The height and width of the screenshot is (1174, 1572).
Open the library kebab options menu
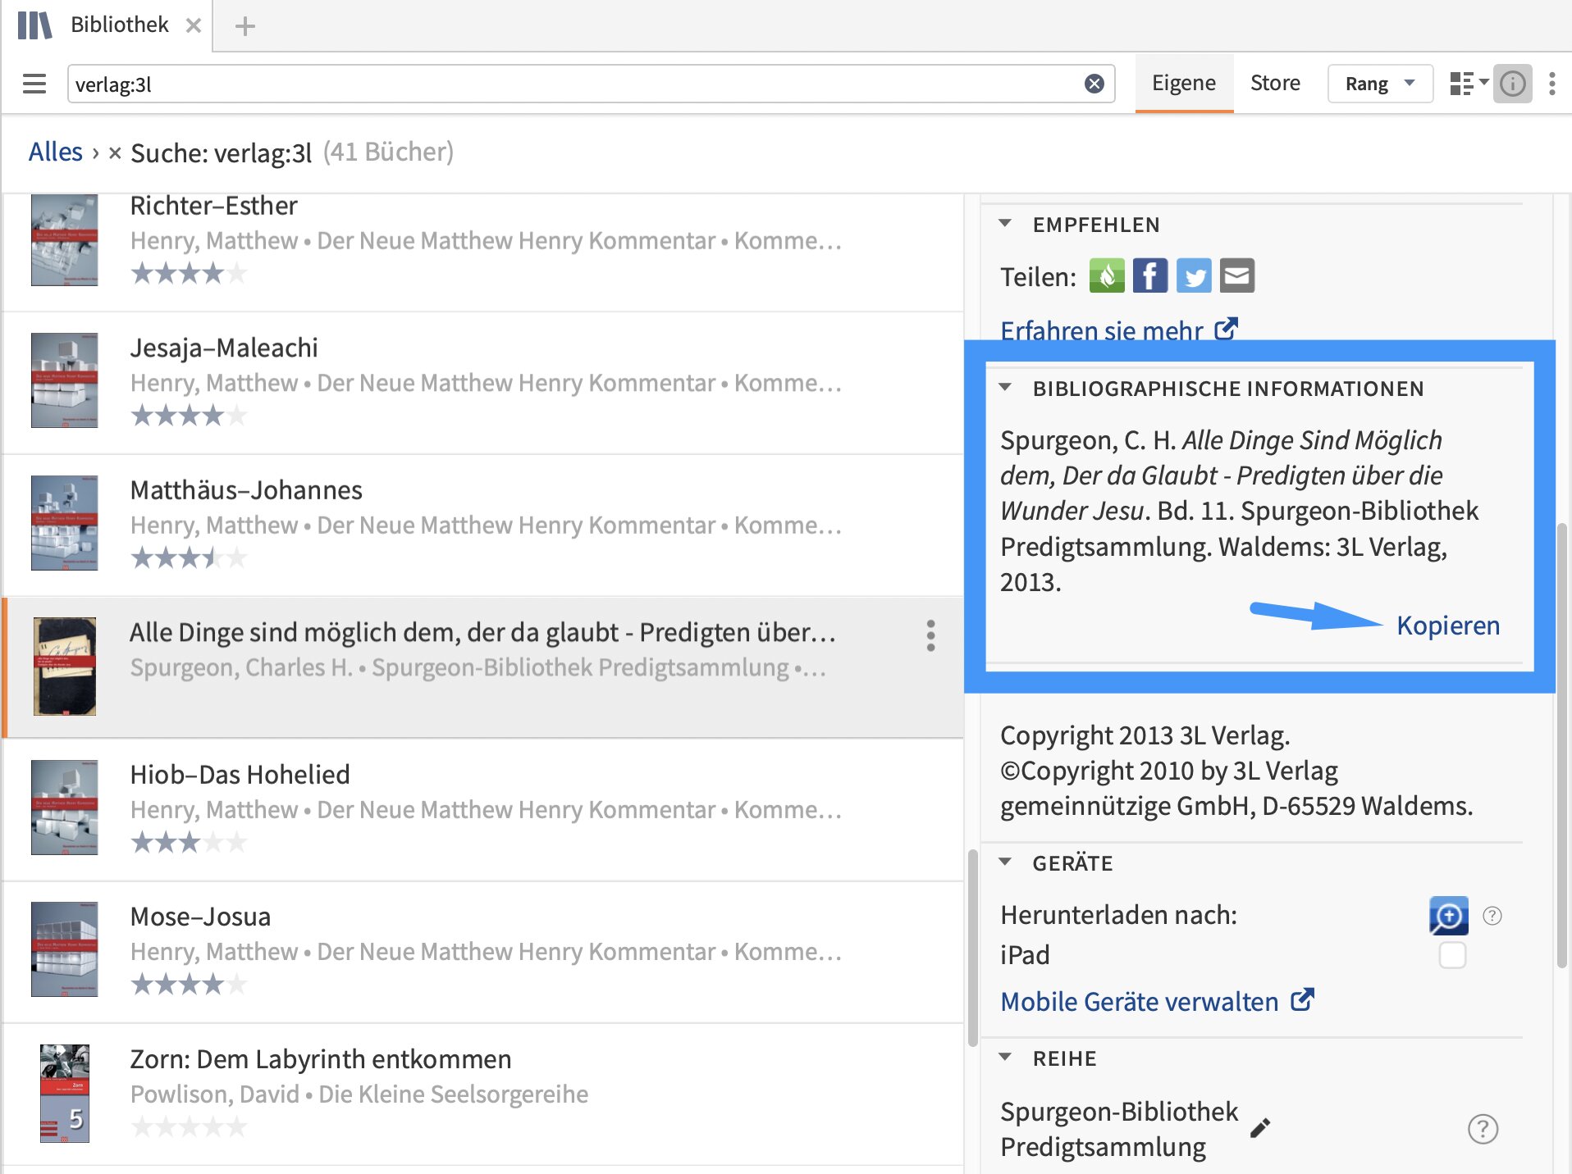coord(1551,84)
